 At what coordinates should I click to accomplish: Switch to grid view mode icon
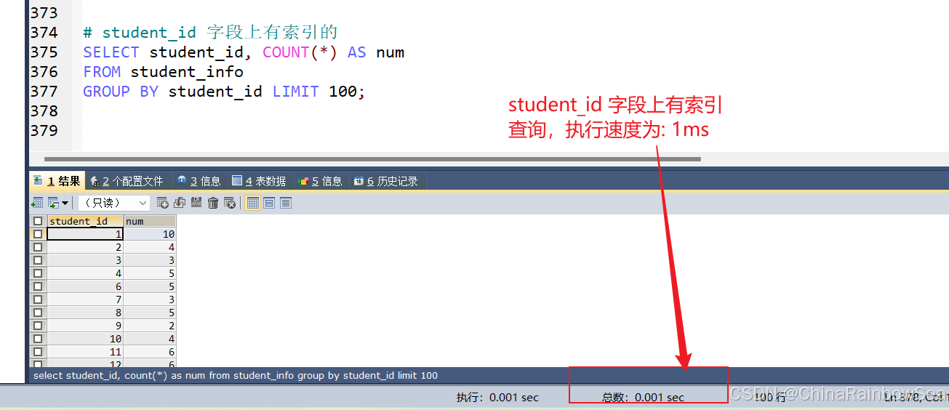coord(253,203)
